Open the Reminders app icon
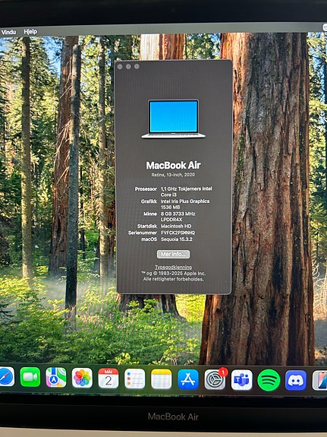This screenshot has height=437, width=327. 135,378
